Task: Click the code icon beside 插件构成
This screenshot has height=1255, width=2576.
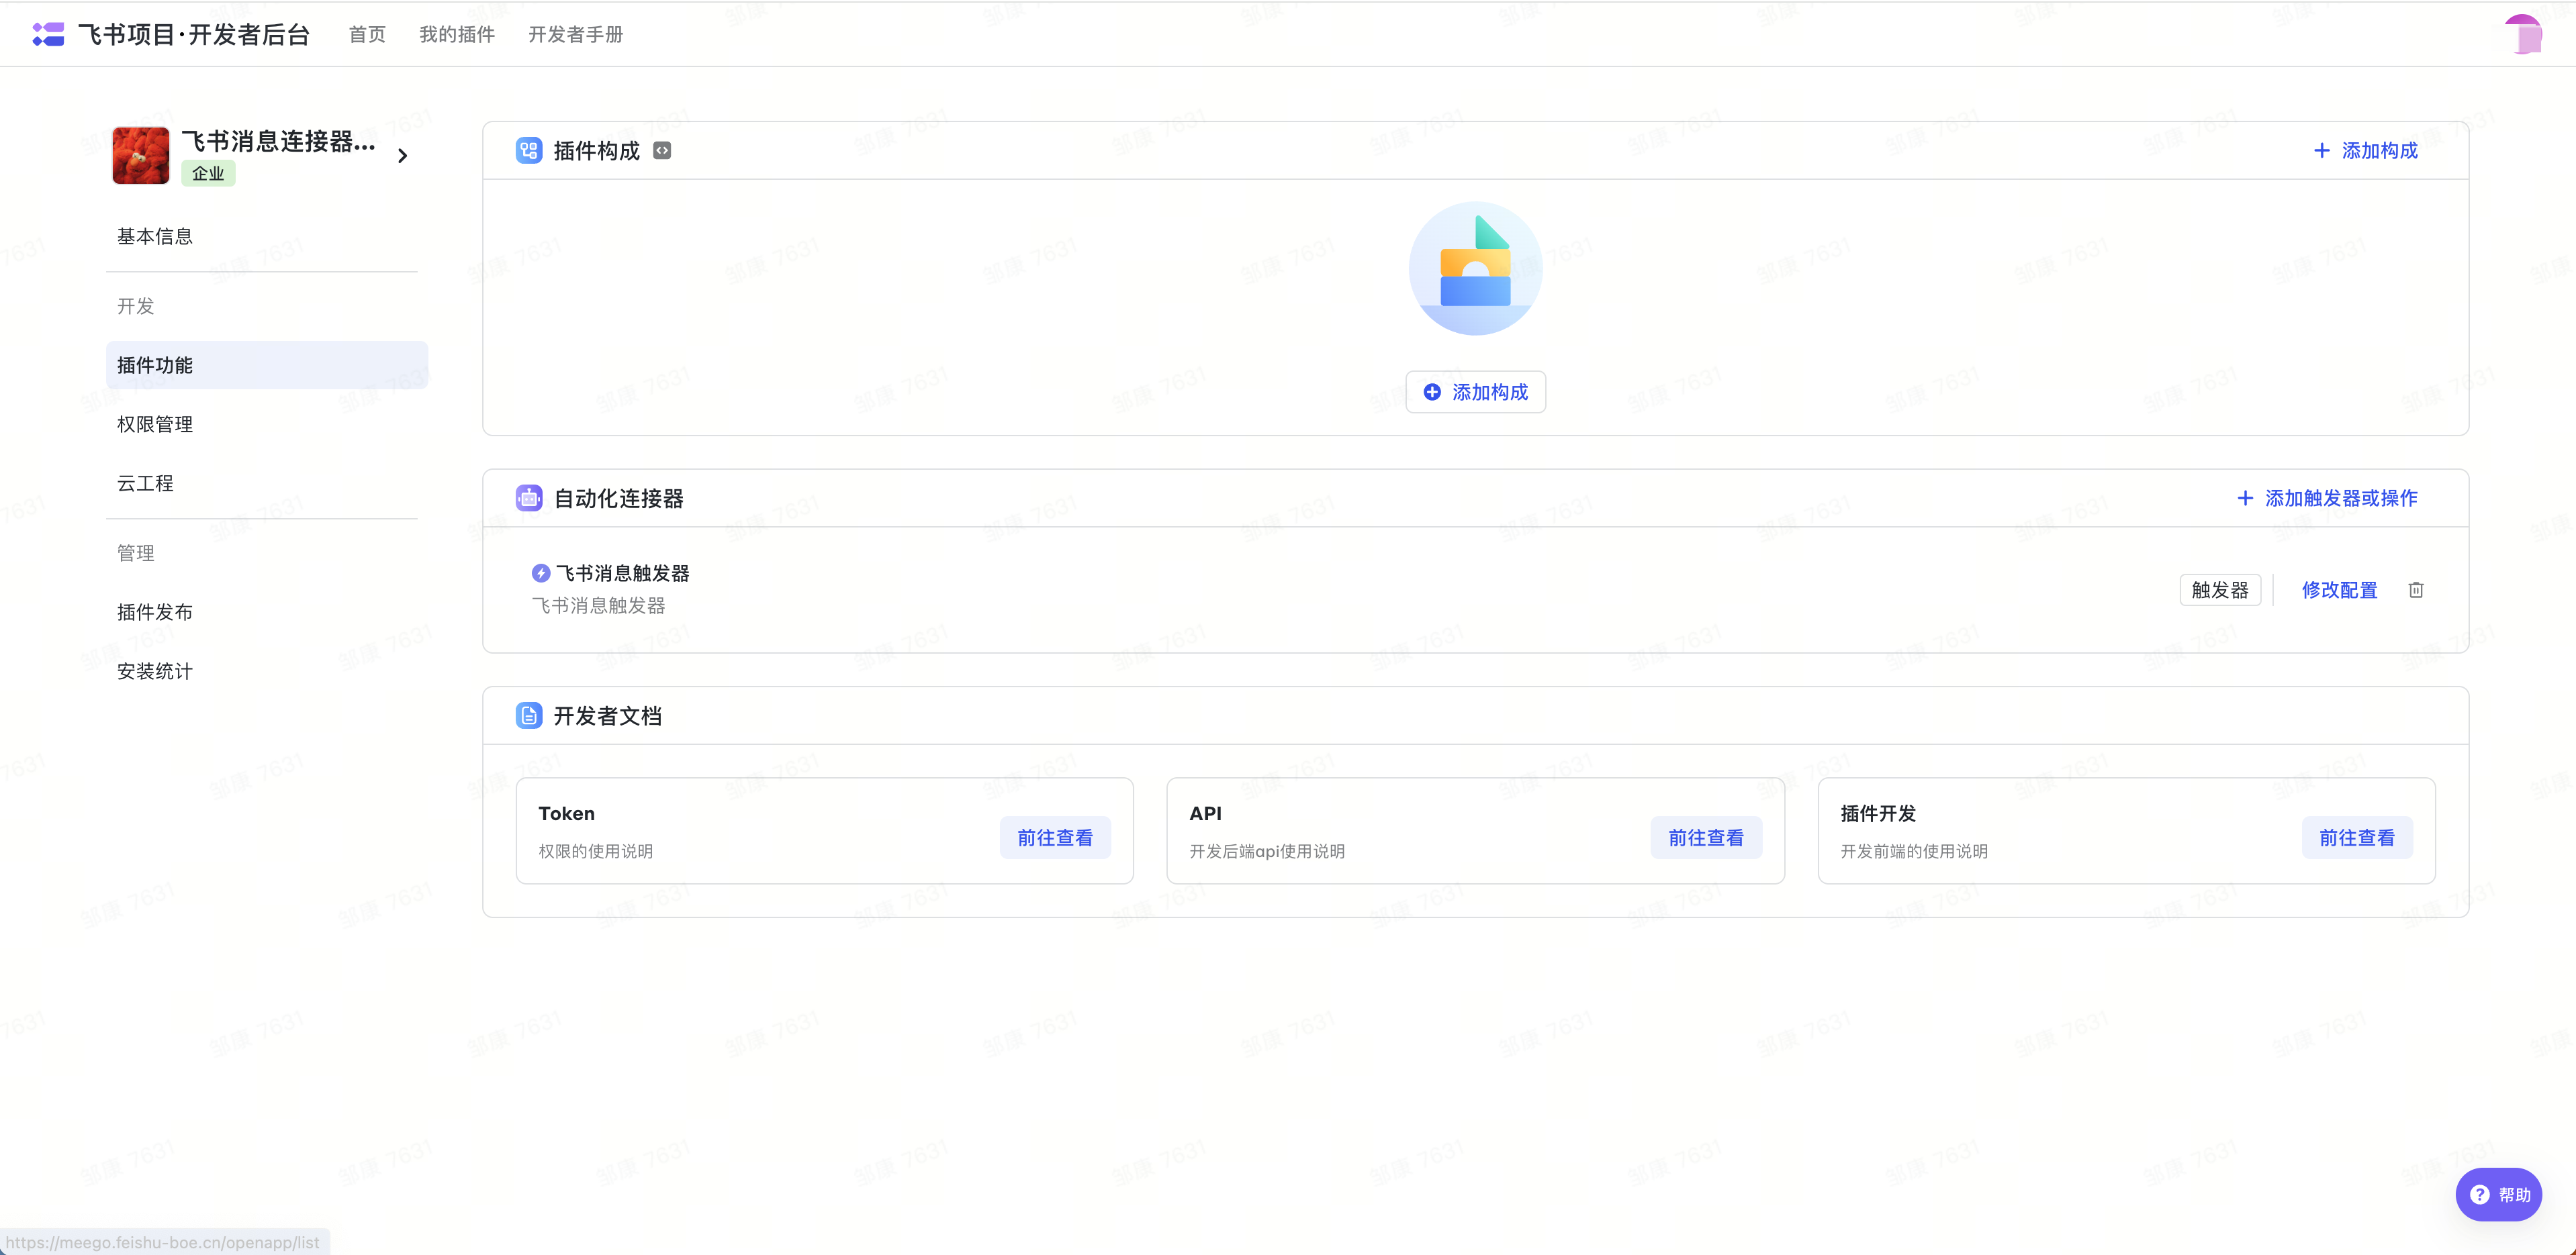Action: tap(662, 151)
